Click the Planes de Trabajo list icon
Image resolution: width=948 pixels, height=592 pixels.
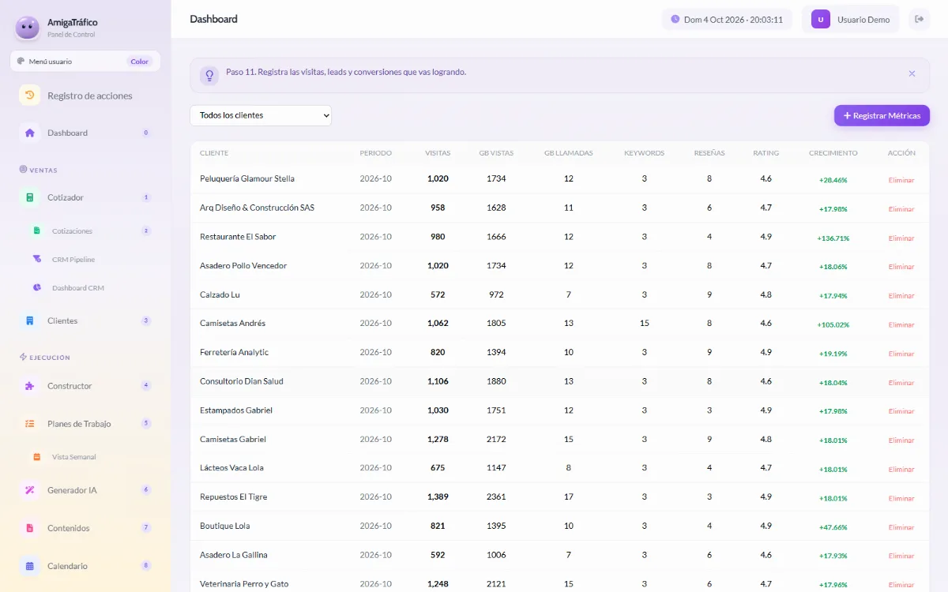point(30,423)
